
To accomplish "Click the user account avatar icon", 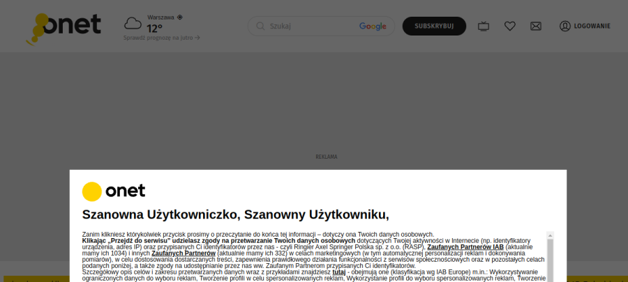I will (565, 26).
